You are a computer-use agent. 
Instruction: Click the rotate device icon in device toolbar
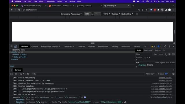[137, 14]
